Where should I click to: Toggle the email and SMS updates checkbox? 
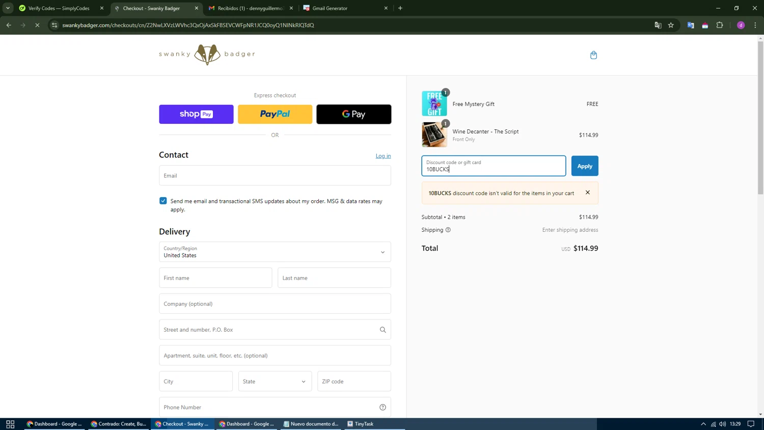point(163,201)
